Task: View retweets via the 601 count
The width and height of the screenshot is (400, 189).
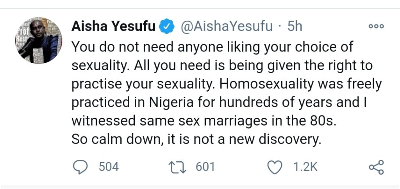Action: click(x=205, y=168)
